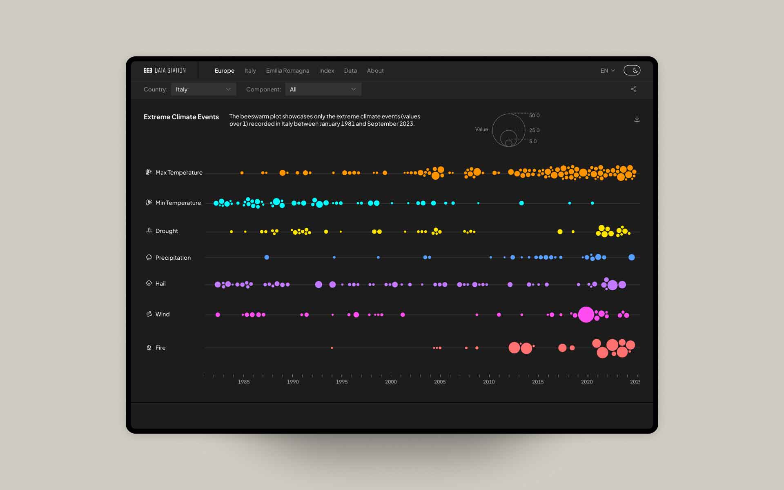Click the Max Temperature thermometer icon

pos(149,172)
